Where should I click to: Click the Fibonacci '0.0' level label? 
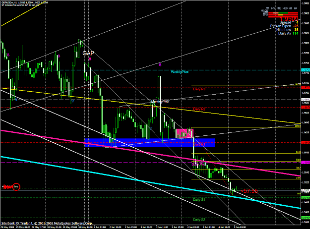pos(299,194)
